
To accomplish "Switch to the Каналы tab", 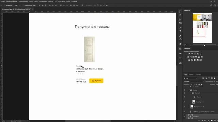I will coord(191,74).
